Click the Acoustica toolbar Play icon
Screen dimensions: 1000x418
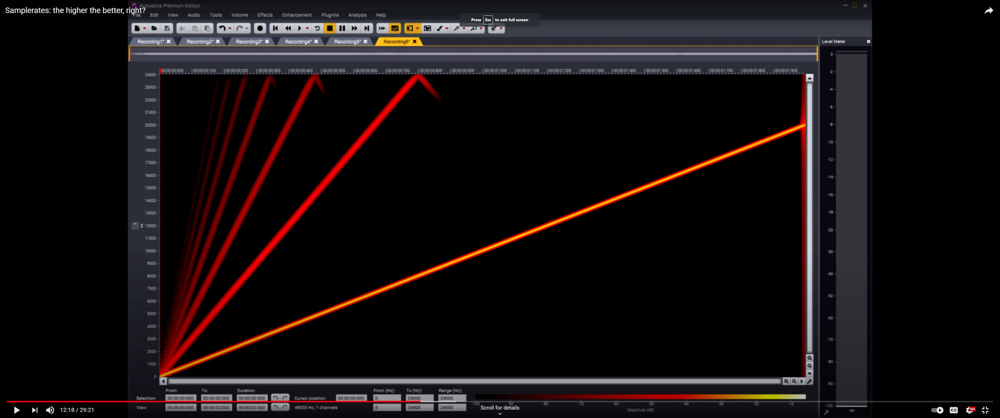click(x=299, y=29)
